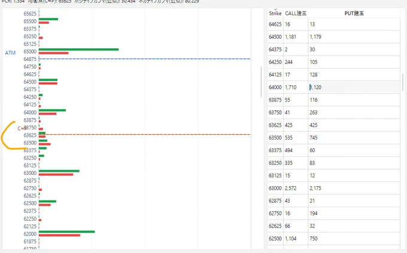Select PUT cell 105 in row 64250
The width and height of the screenshot is (407, 253).
314,62
